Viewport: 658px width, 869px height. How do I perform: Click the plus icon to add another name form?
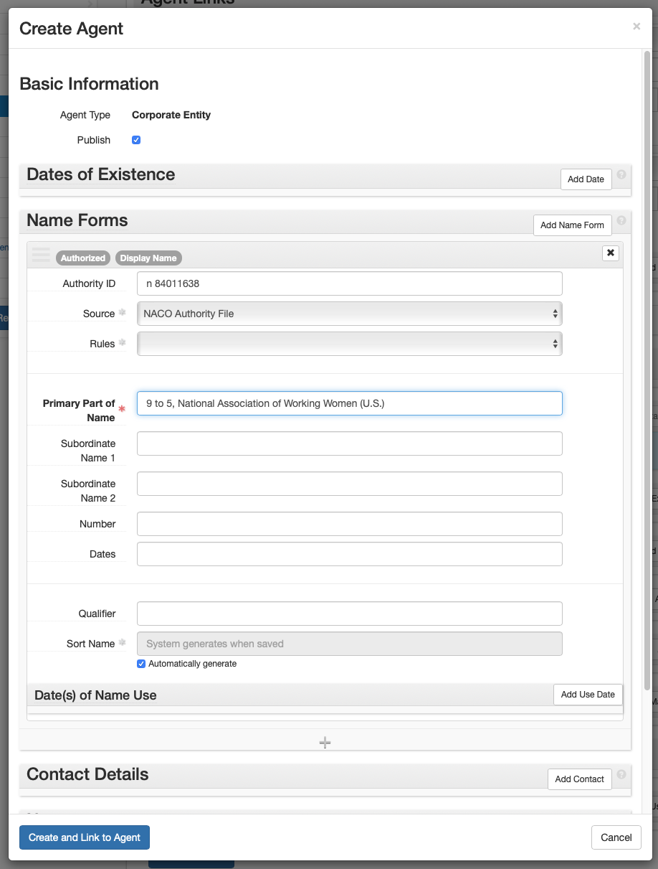pyautogui.click(x=325, y=742)
